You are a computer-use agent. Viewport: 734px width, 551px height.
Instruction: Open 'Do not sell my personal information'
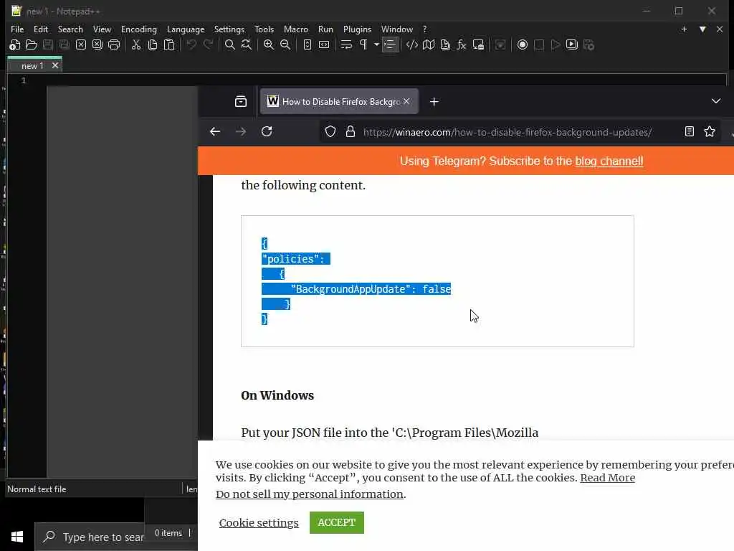[310, 494]
